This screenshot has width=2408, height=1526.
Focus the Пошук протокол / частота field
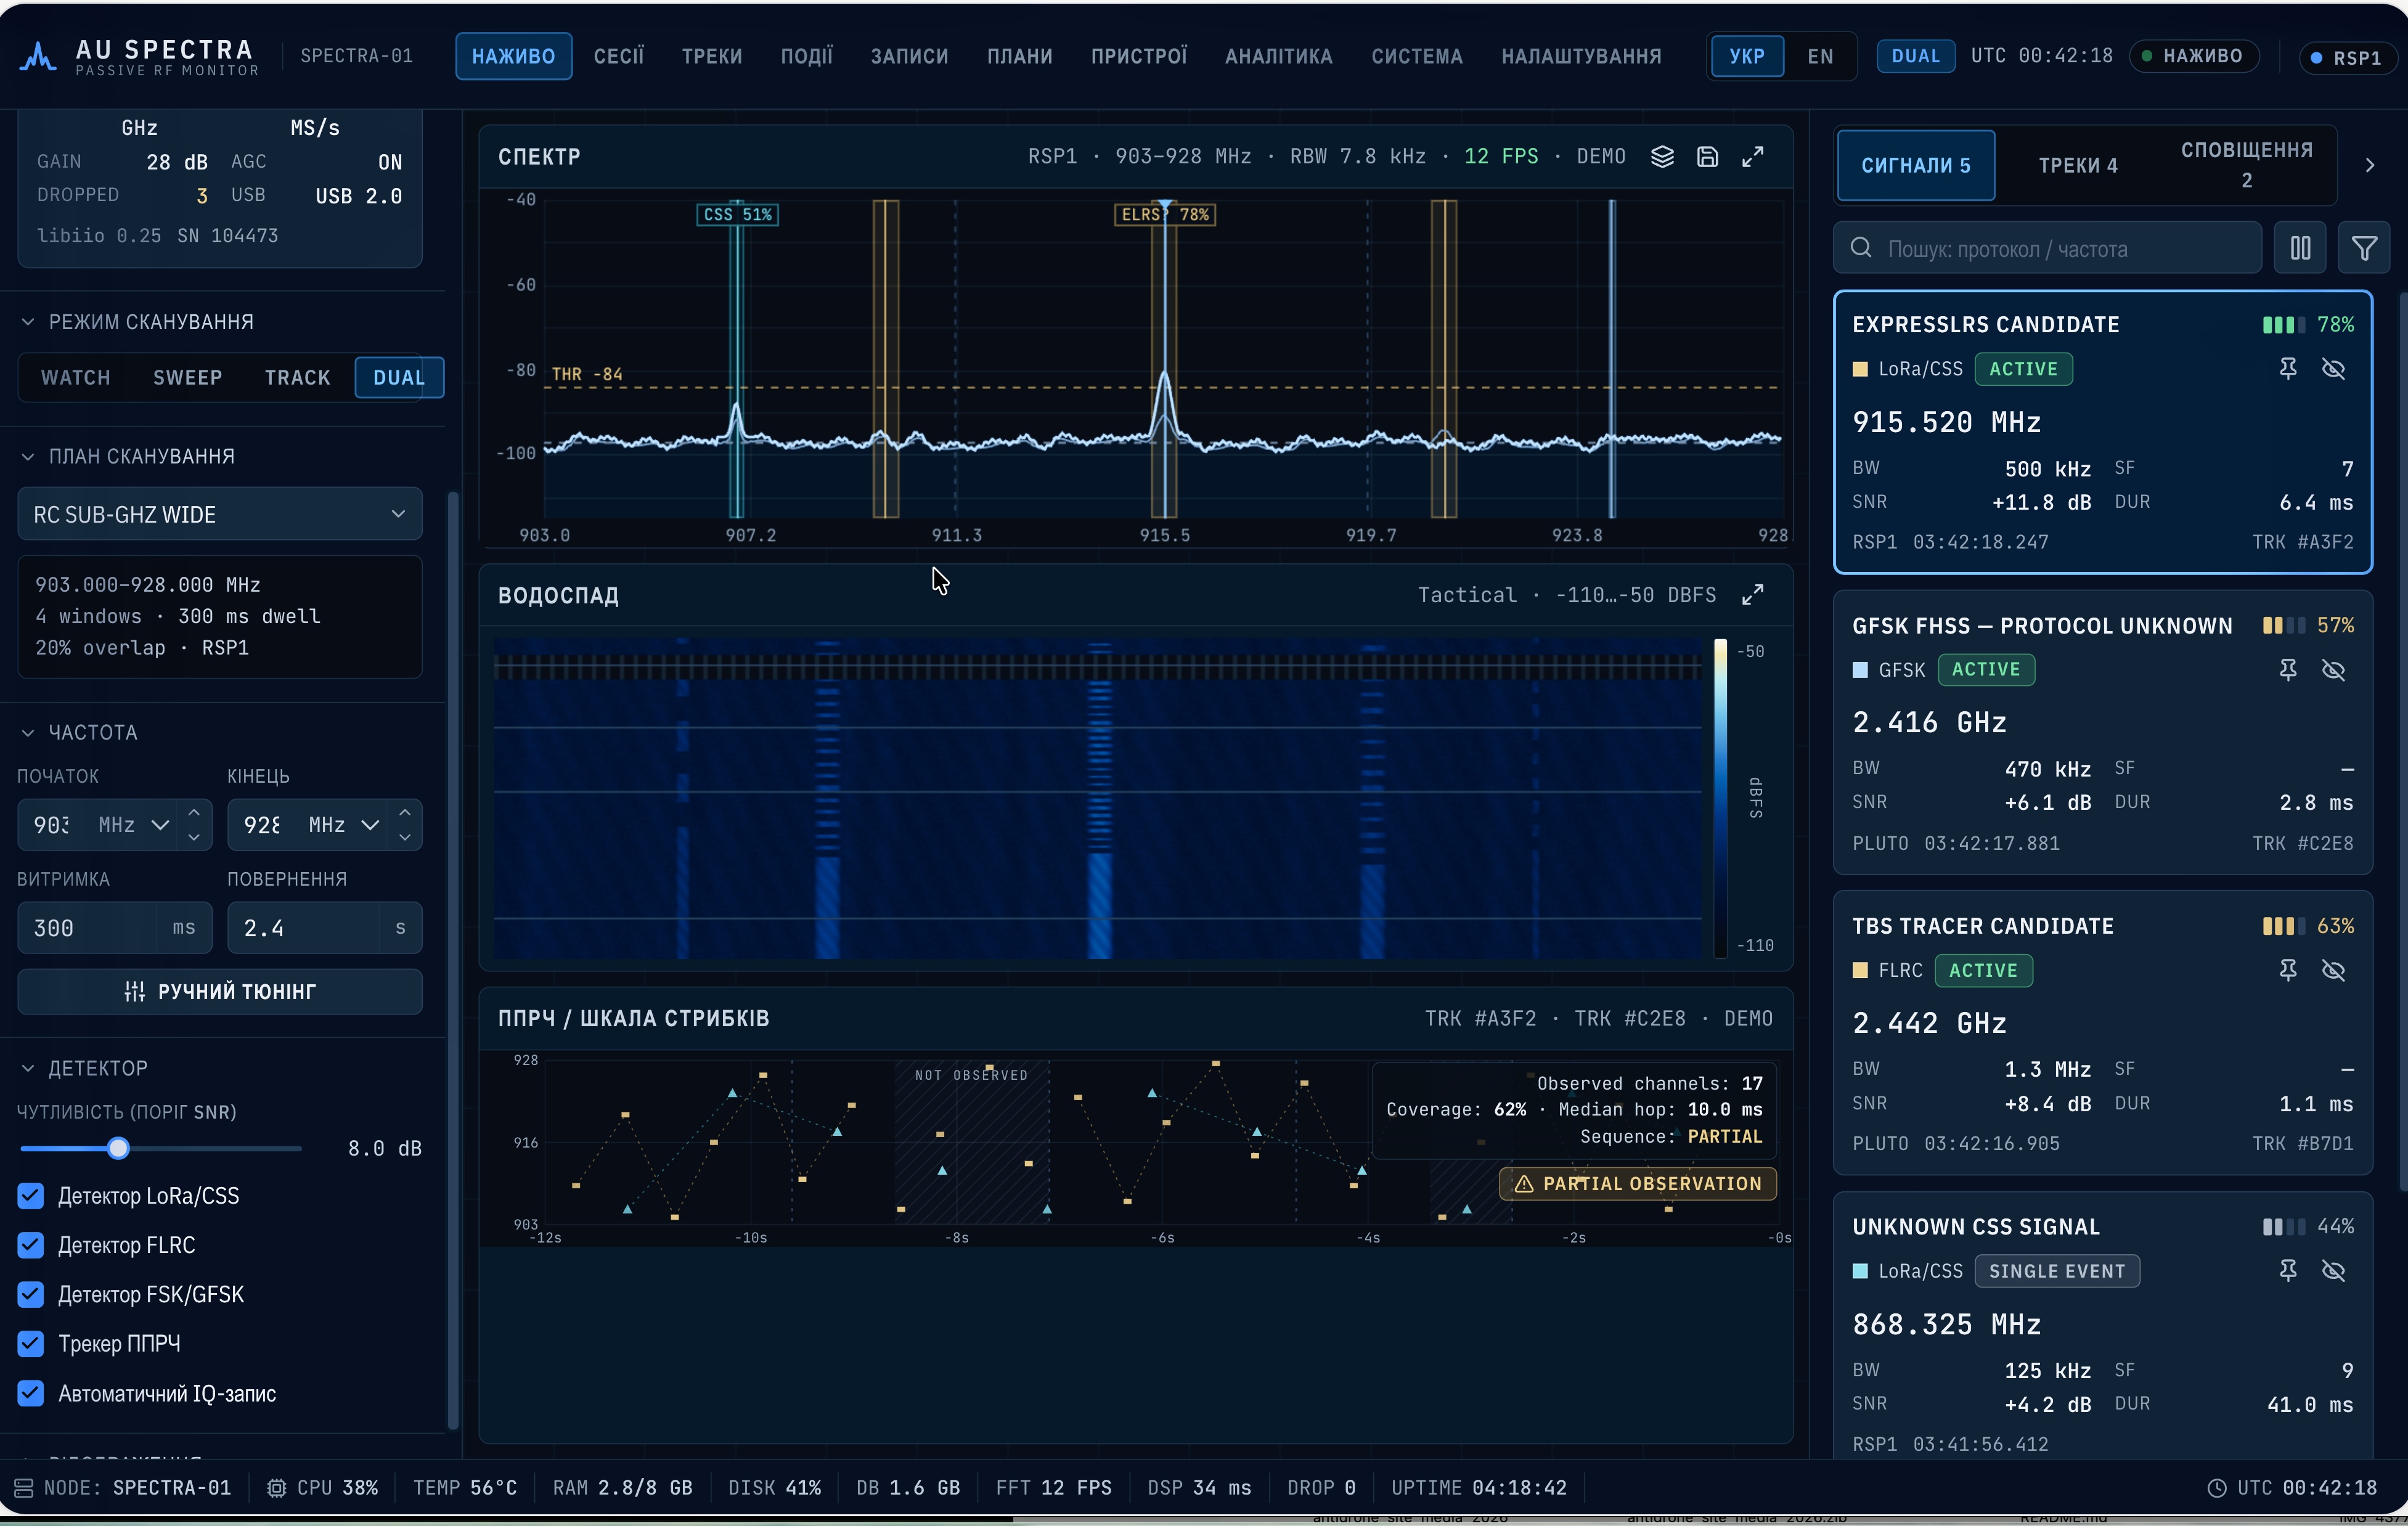coord(2048,248)
